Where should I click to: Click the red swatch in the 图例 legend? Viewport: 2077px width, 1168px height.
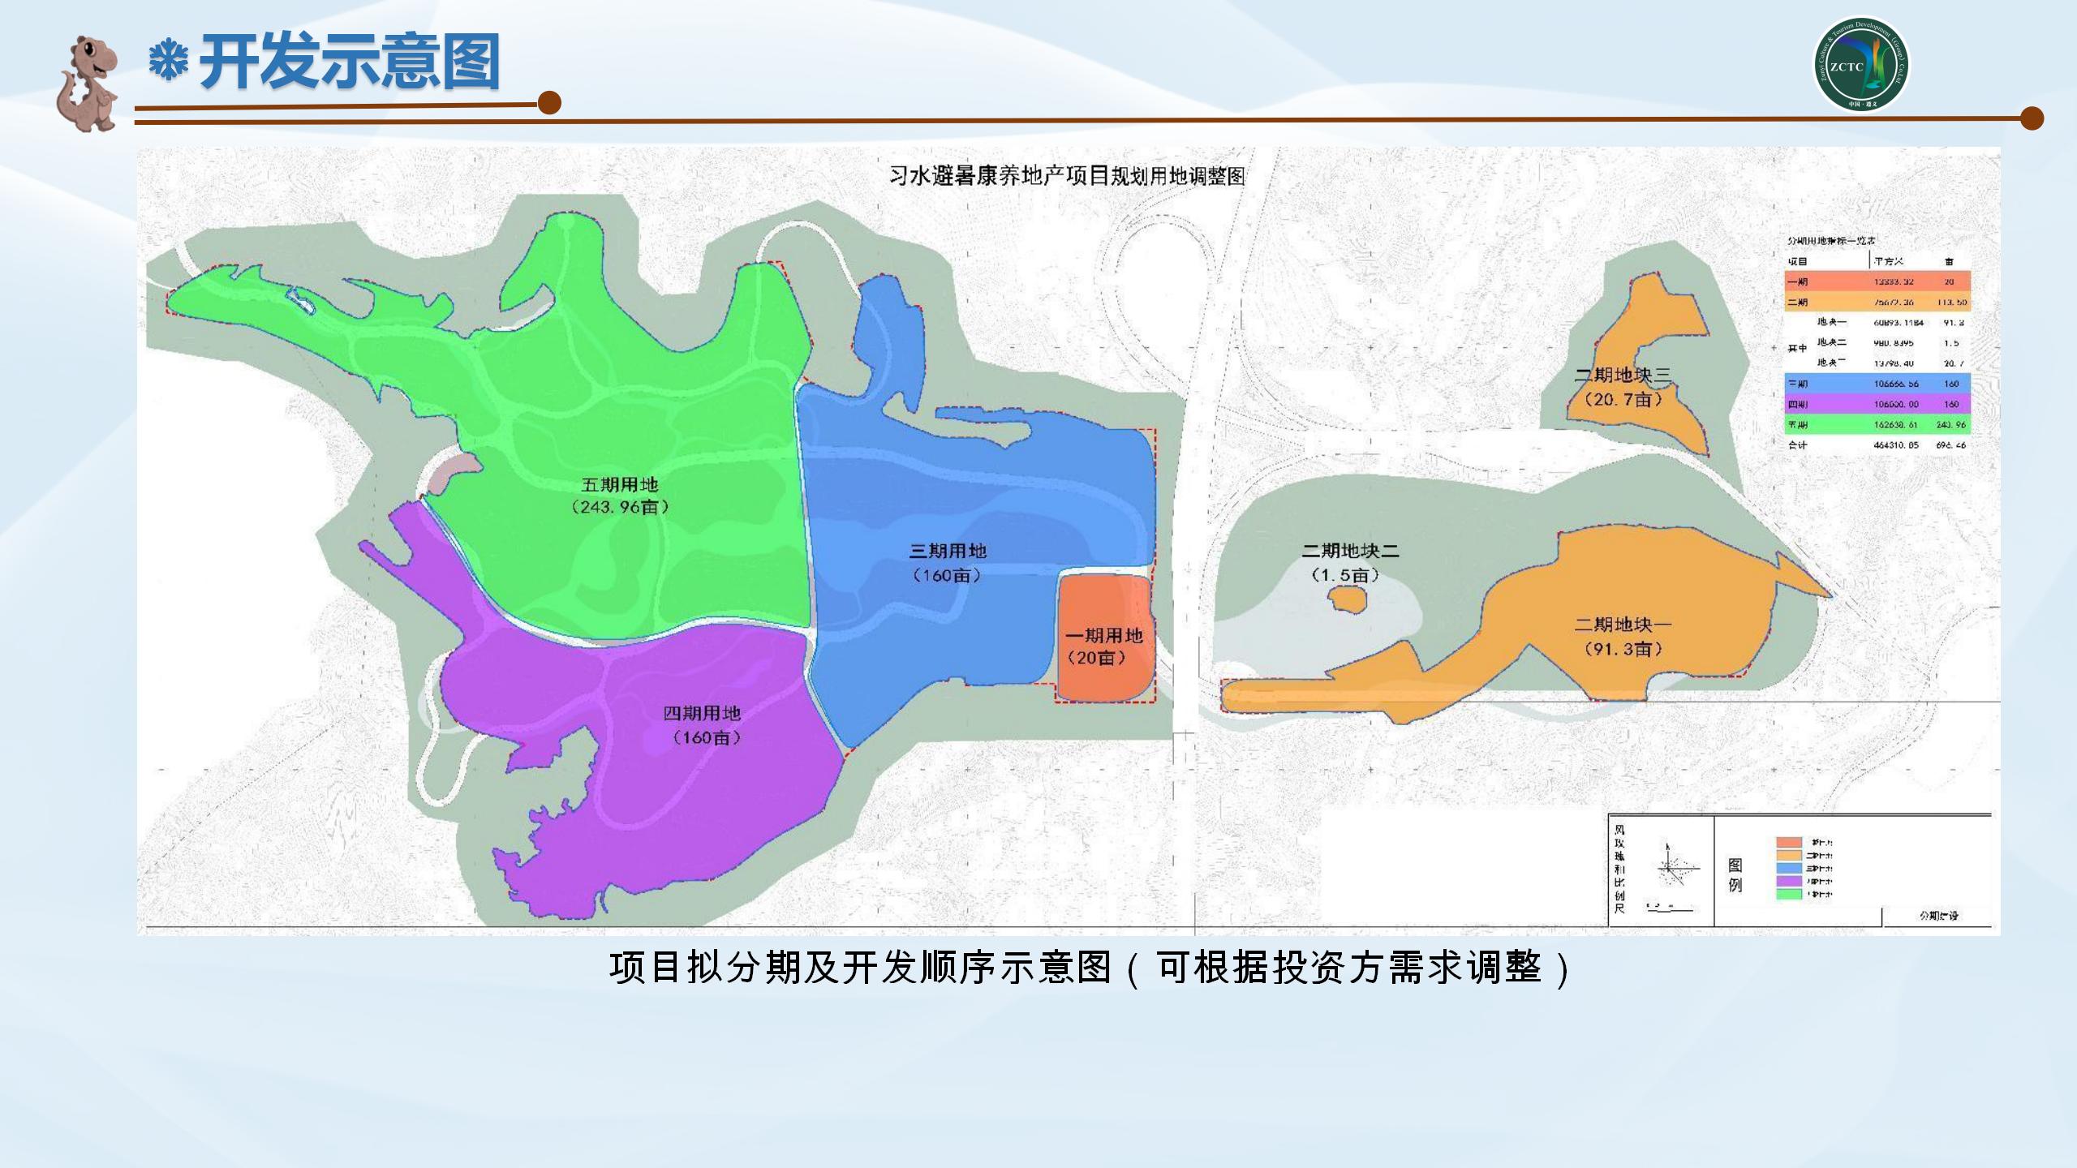[1789, 843]
